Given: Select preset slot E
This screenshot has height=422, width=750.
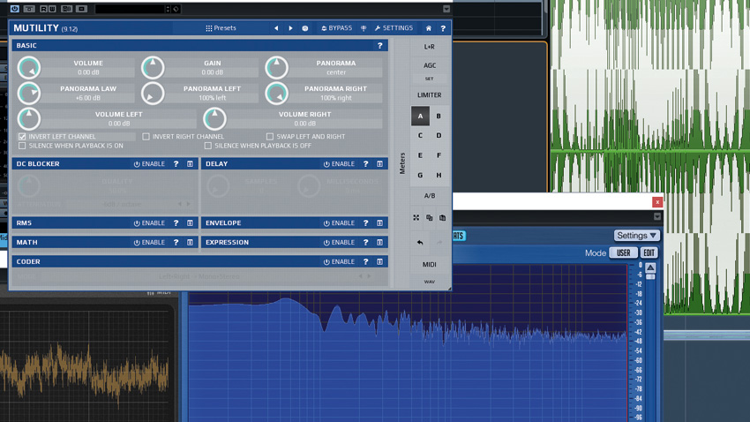Looking at the screenshot, I should [x=420, y=155].
